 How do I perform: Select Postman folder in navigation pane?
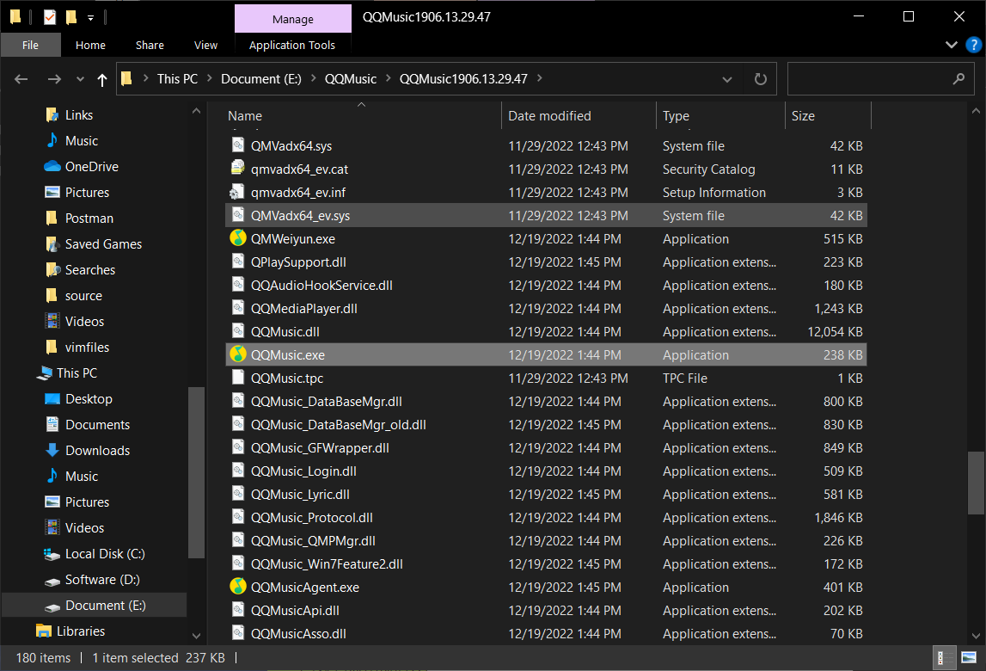point(89,218)
